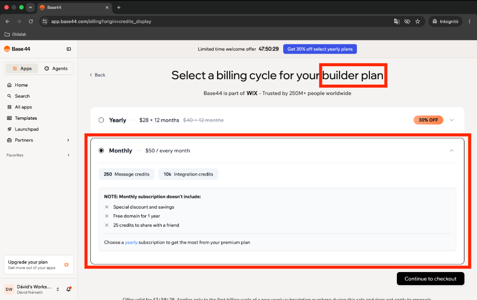Image resolution: width=477 pixels, height=300 pixels.
Task: Close the Base44 tab
Action: (107, 7)
